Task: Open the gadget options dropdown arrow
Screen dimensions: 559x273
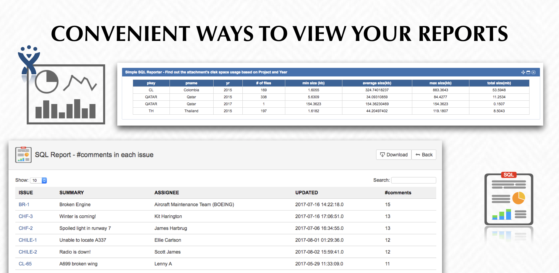Action: (533, 72)
